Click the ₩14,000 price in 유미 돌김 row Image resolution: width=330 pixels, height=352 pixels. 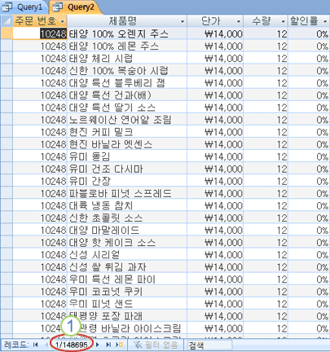215,156
